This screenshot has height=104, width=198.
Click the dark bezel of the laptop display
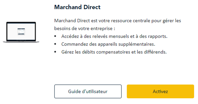(x=21, y=23)
